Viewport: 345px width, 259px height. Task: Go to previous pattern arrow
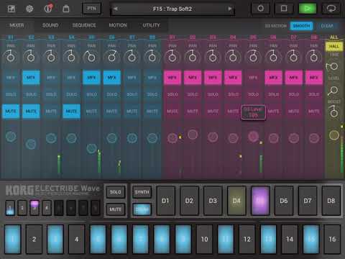tap(115, 9)
